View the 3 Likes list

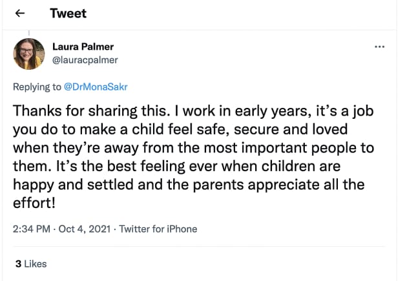click(x=30, y=264)
